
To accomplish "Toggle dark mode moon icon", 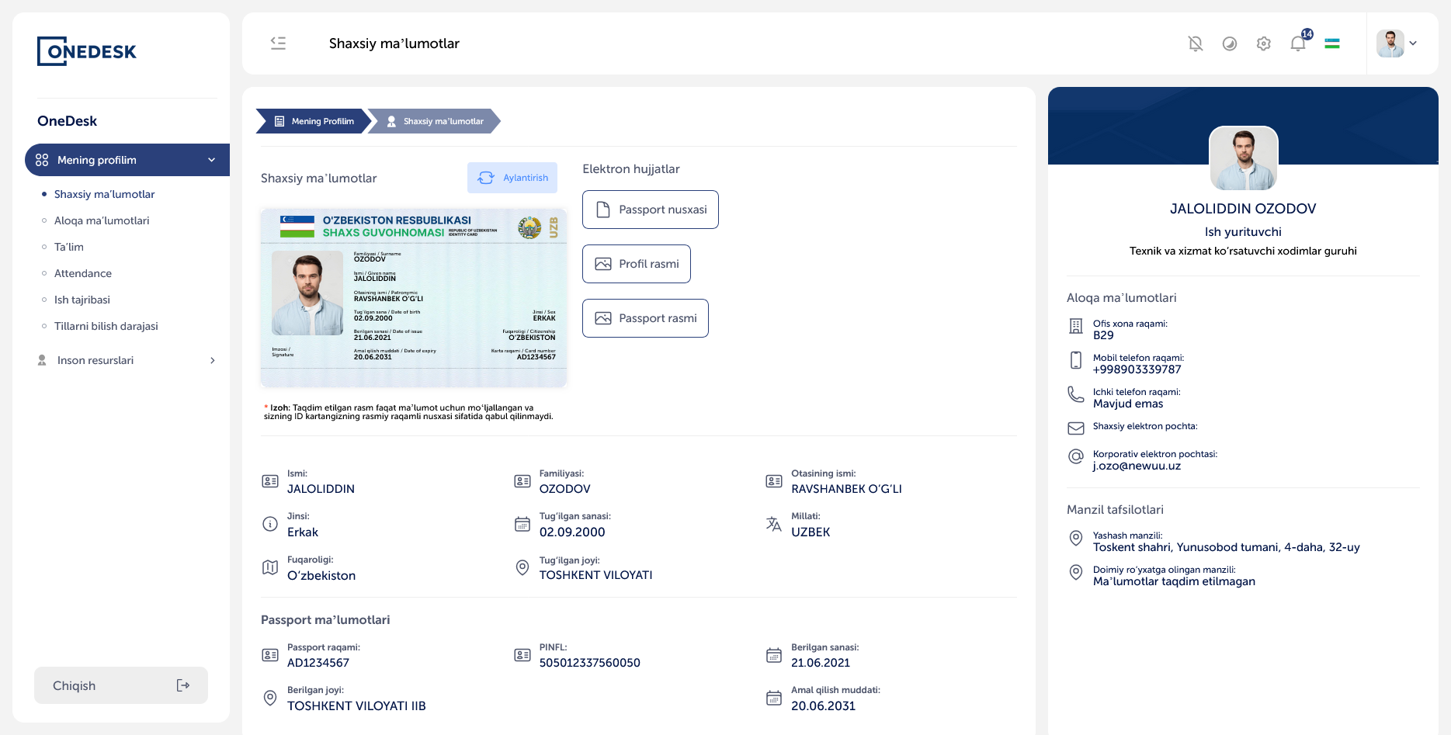I will point(1230,43).
